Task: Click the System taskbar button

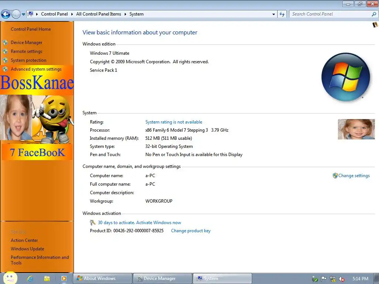Action: pos(222,278)
